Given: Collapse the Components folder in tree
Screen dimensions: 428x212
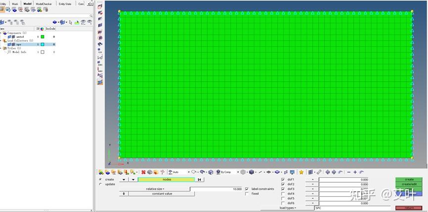Looking at the screenshot, I should [x=1, y=33].
